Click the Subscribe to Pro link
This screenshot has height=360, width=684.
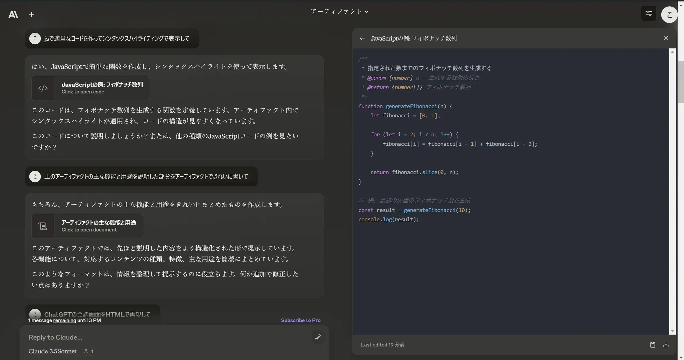tap(301, 320)
